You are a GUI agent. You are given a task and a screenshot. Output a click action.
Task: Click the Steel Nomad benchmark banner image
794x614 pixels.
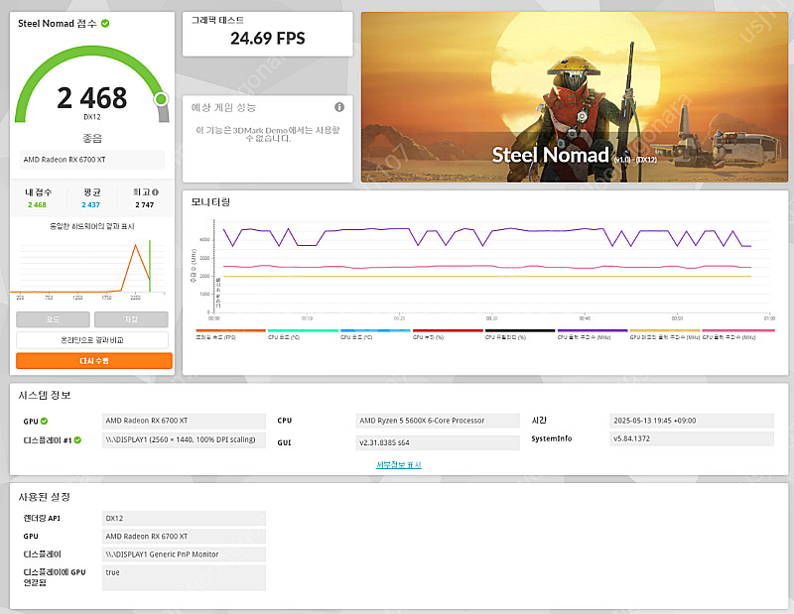click(x=575, y=97)
